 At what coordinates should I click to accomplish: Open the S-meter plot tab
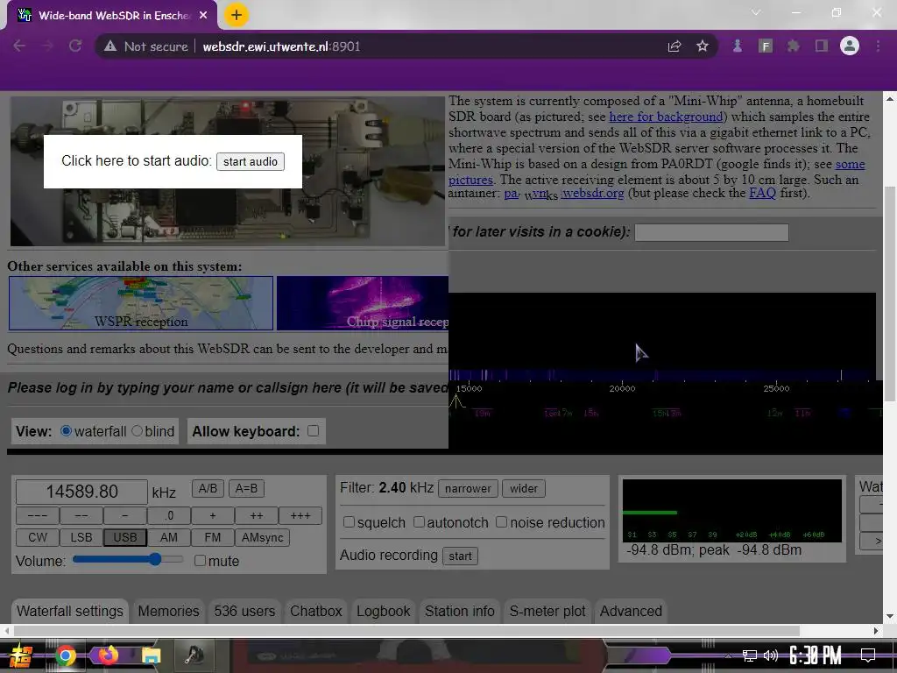547,611
